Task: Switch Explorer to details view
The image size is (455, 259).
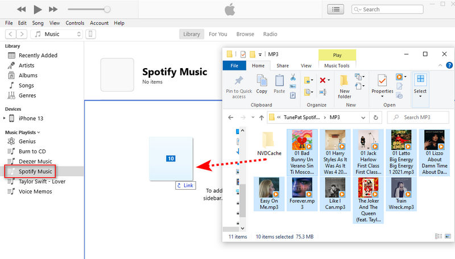Action: (x=439, y=236)
